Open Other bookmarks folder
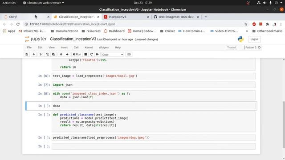The width and height of the screenshot is (285, 160). pos(267,31)
